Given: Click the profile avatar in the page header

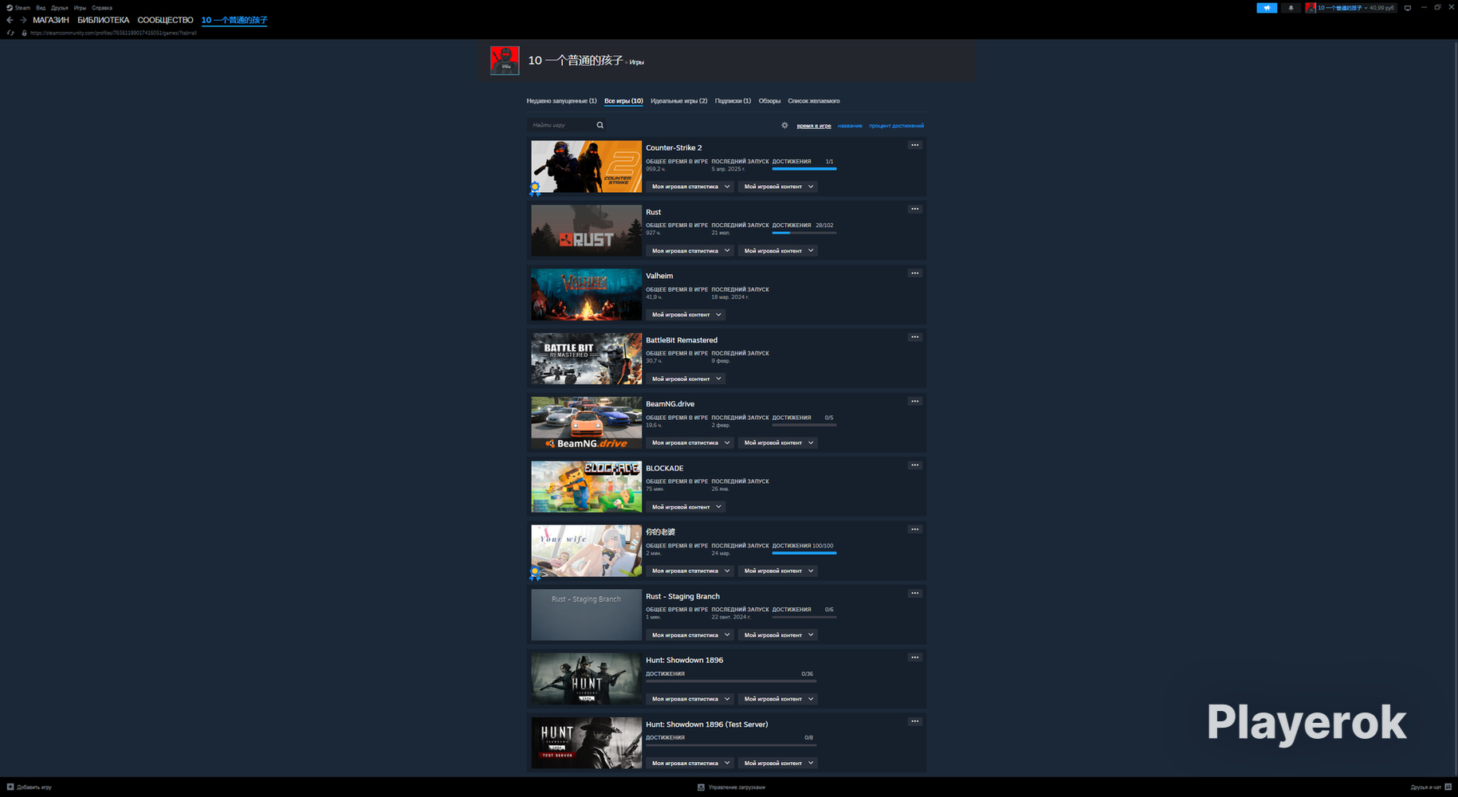Looking at the screenshot, I should click(x=505, y=61).
